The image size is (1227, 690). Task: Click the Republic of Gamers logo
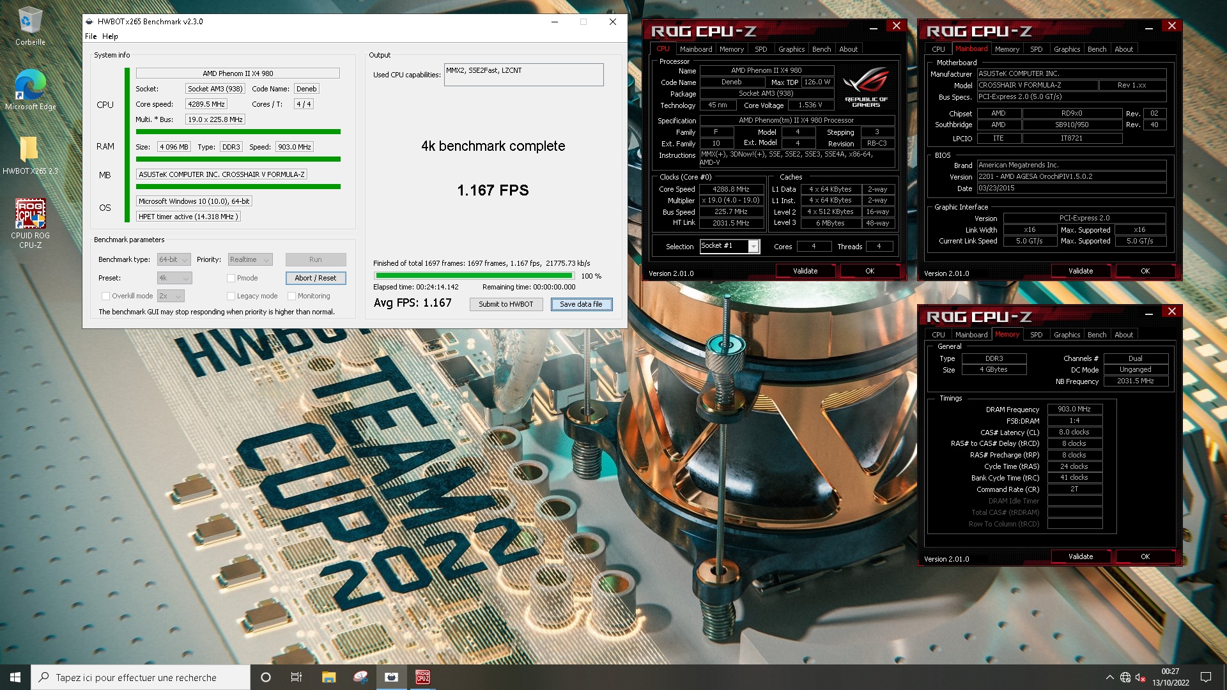866,87
